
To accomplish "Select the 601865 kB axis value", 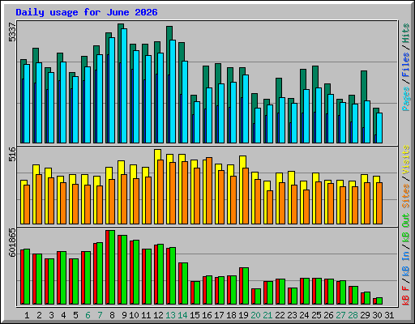I will click(12, 242).
